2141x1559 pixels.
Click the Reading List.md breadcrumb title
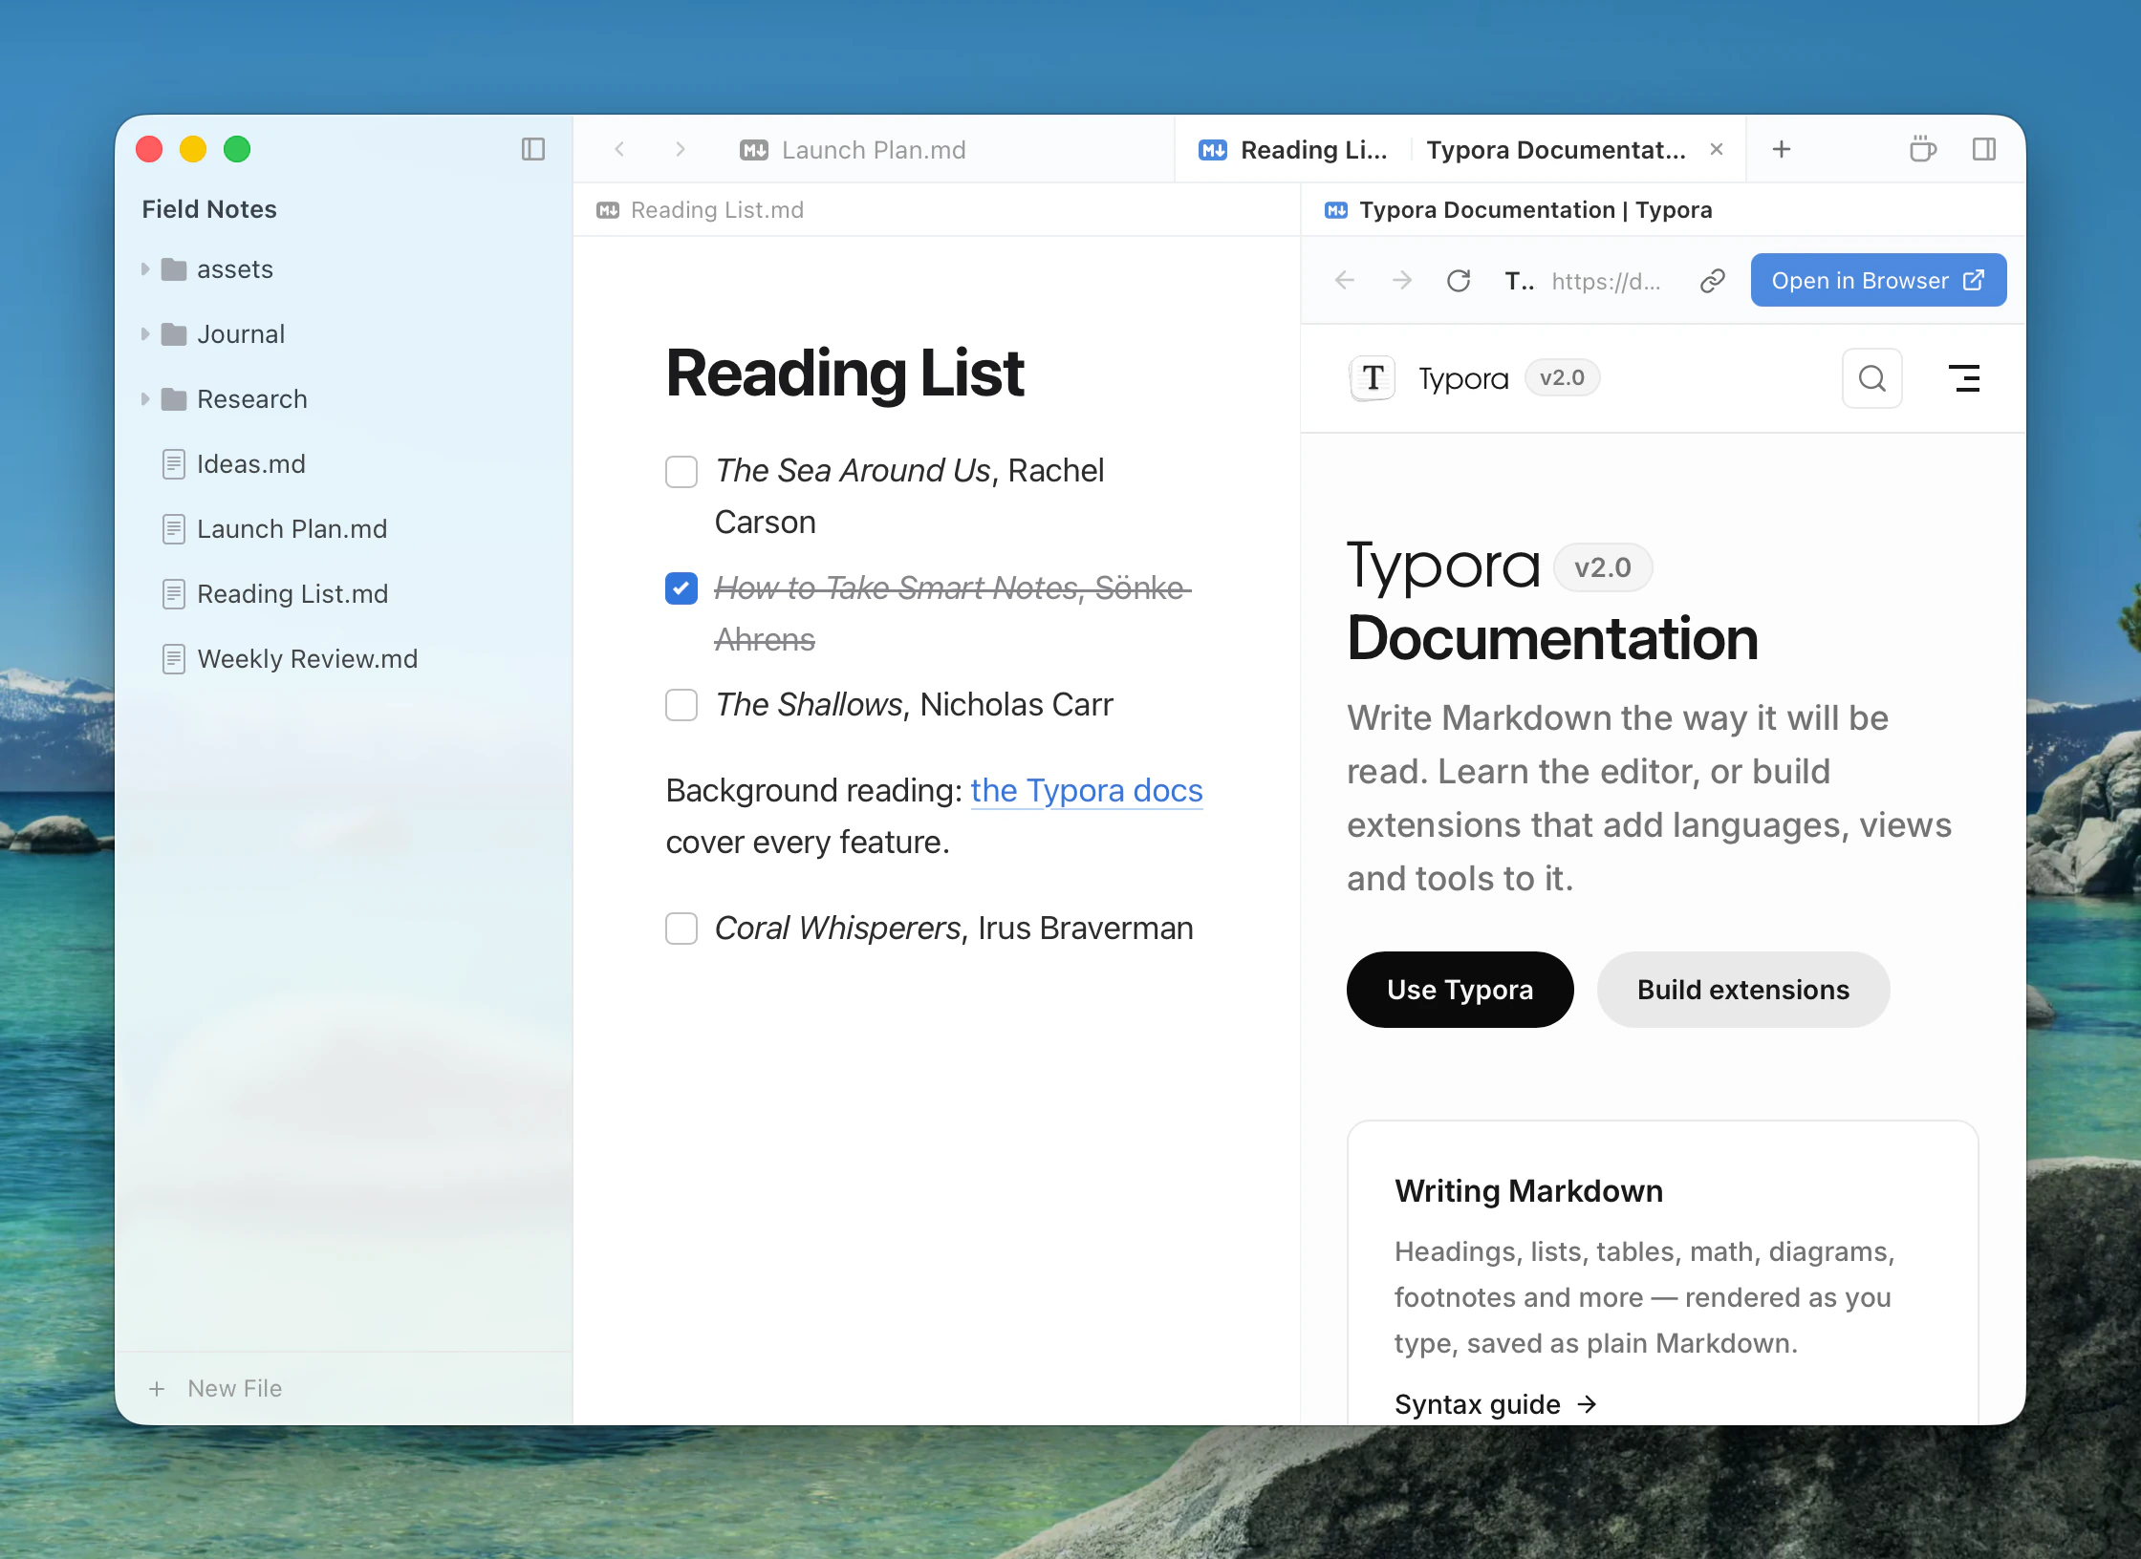(717, 210)
